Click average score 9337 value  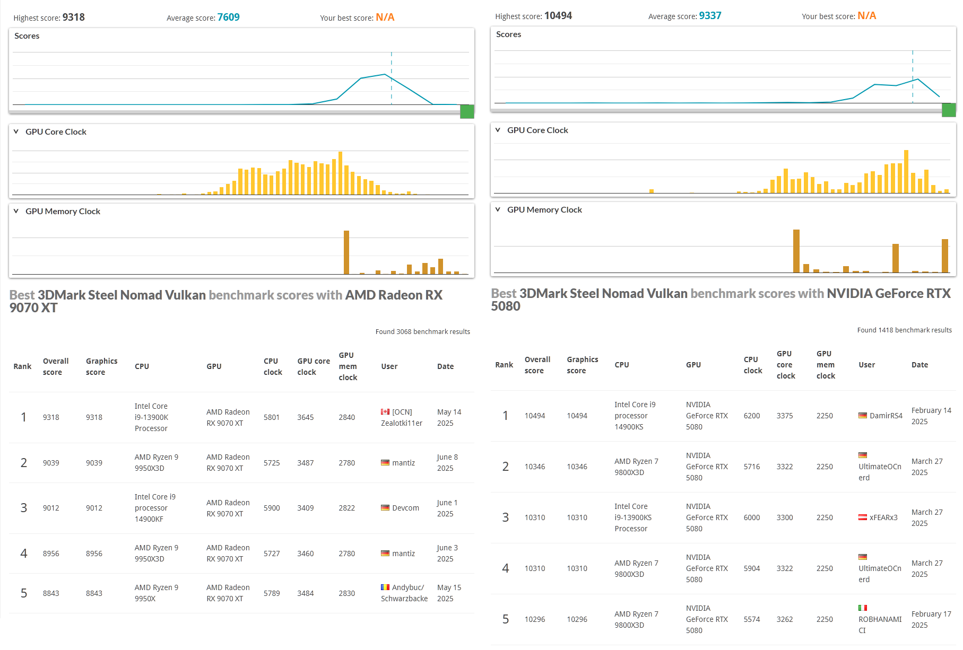tap(710, 15)
